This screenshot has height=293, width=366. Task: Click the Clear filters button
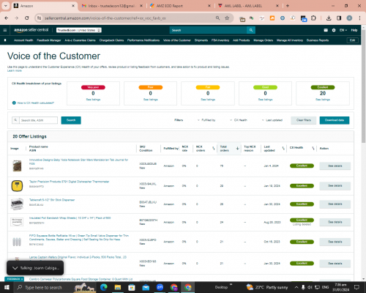pos(304,120)
